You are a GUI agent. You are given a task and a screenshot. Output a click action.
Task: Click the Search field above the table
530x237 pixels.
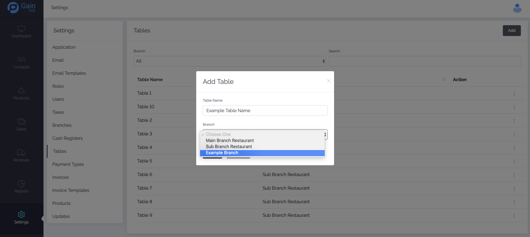click(424, 61)
